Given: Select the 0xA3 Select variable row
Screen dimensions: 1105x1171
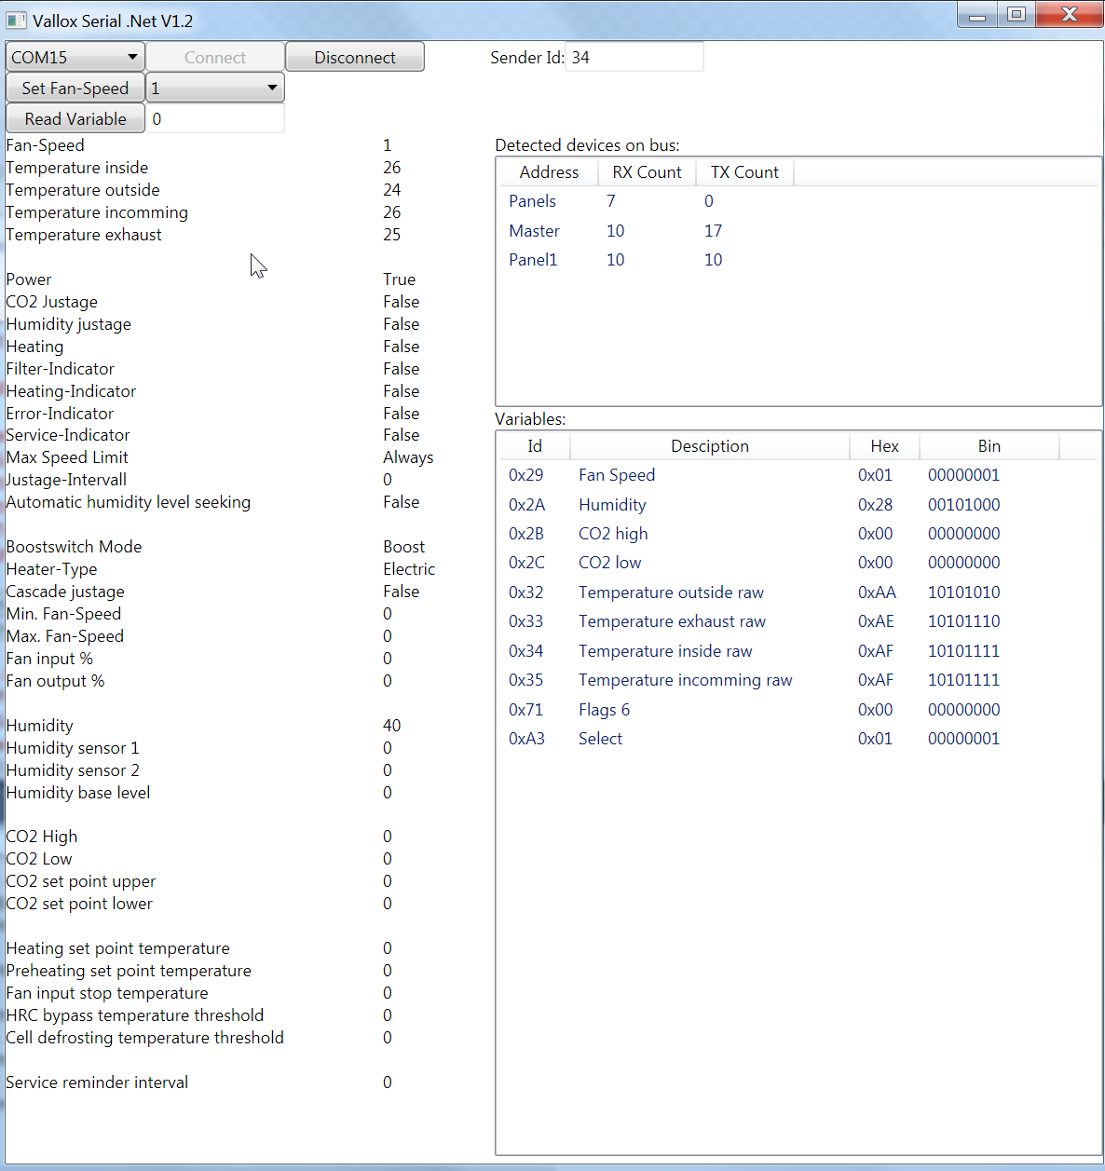Looking at the screenshot, I should point(798,739).
